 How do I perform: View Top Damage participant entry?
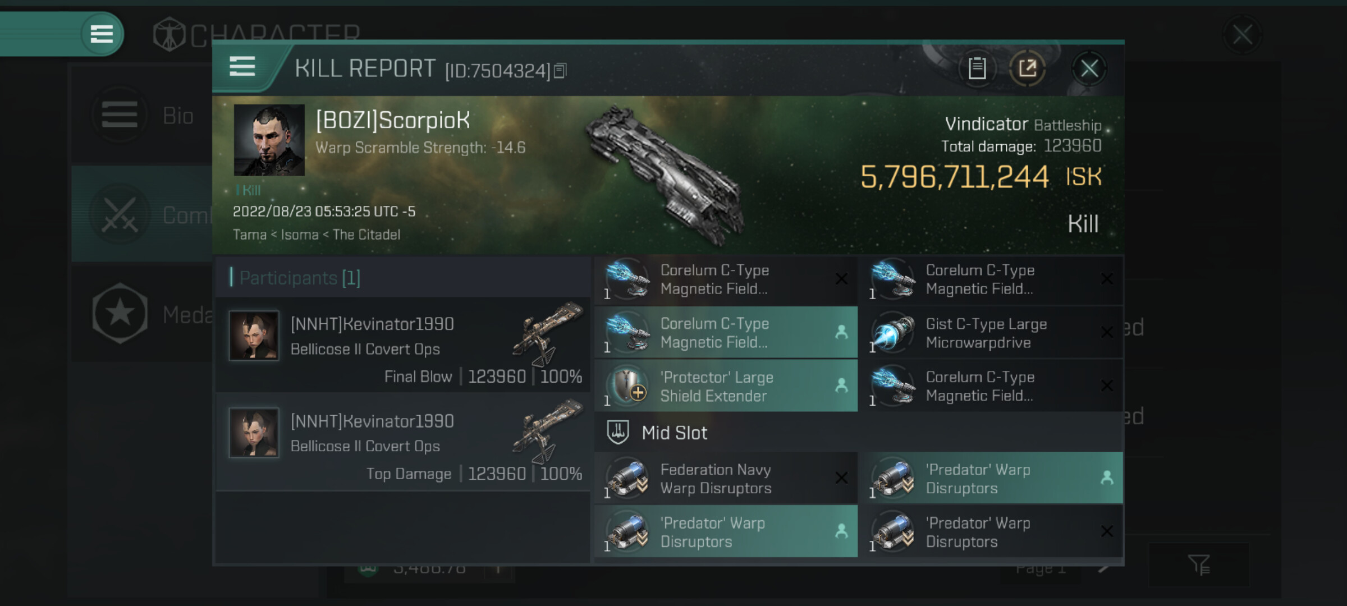403,442
